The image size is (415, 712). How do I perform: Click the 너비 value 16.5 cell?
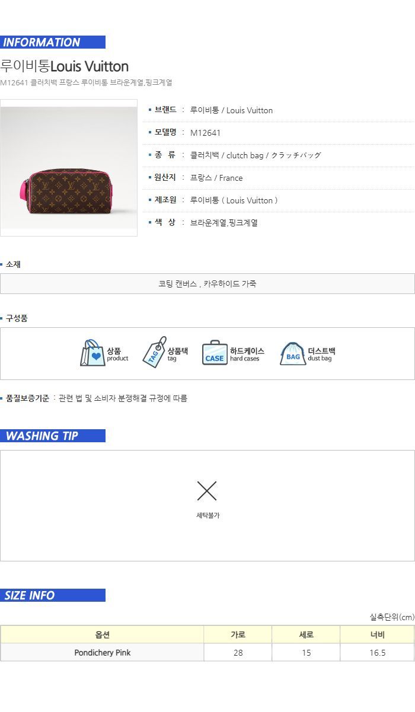pos(377,652)
